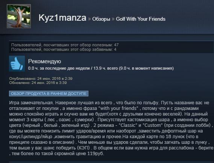This screenshot has height=163, width=214.
Task: Open the reviewer's squirrel avatar picture
Action: 19,16
